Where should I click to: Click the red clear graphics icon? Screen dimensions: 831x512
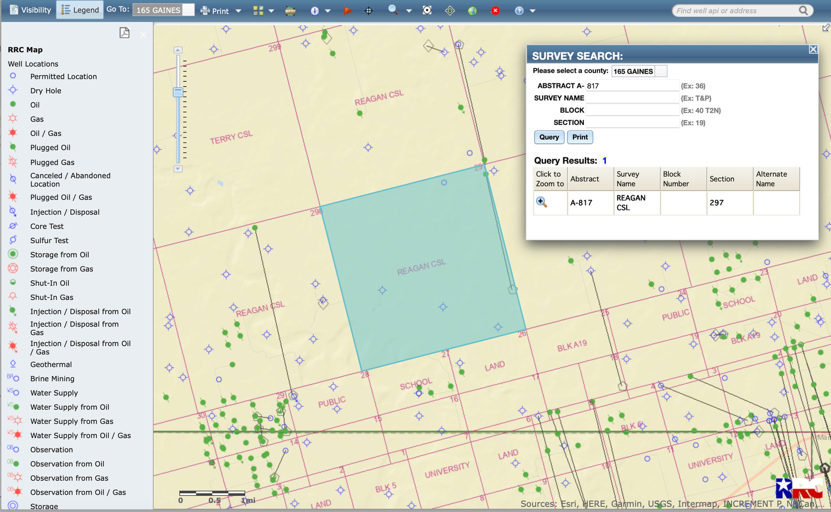[495, 11]
